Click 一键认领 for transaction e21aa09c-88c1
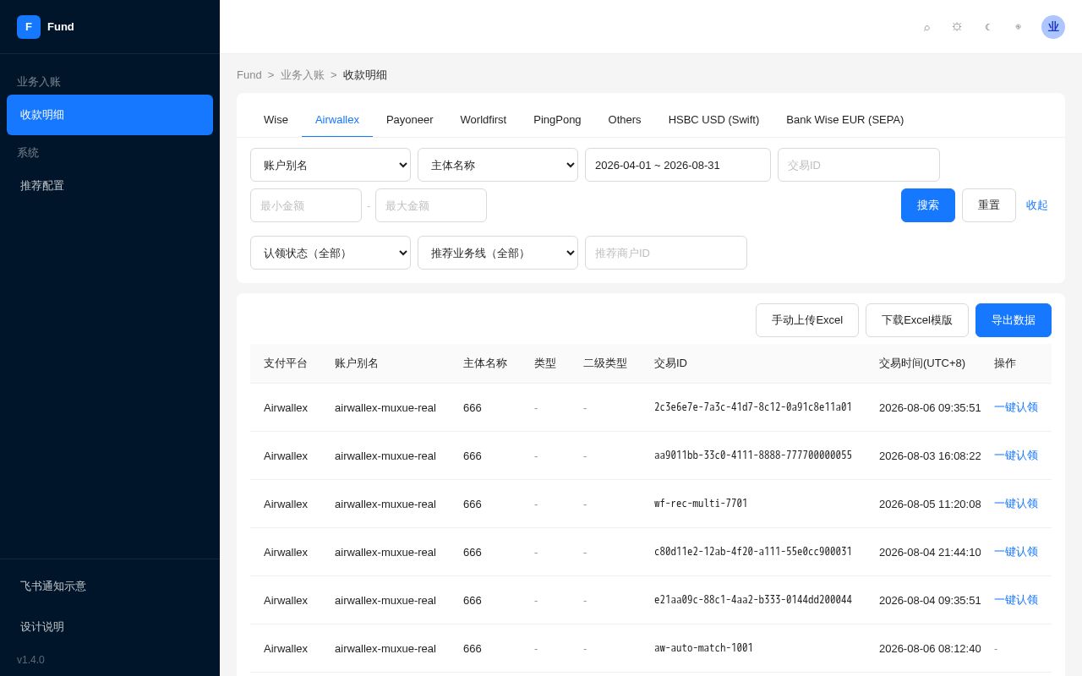The image size is (1082, 676). 1016,600
